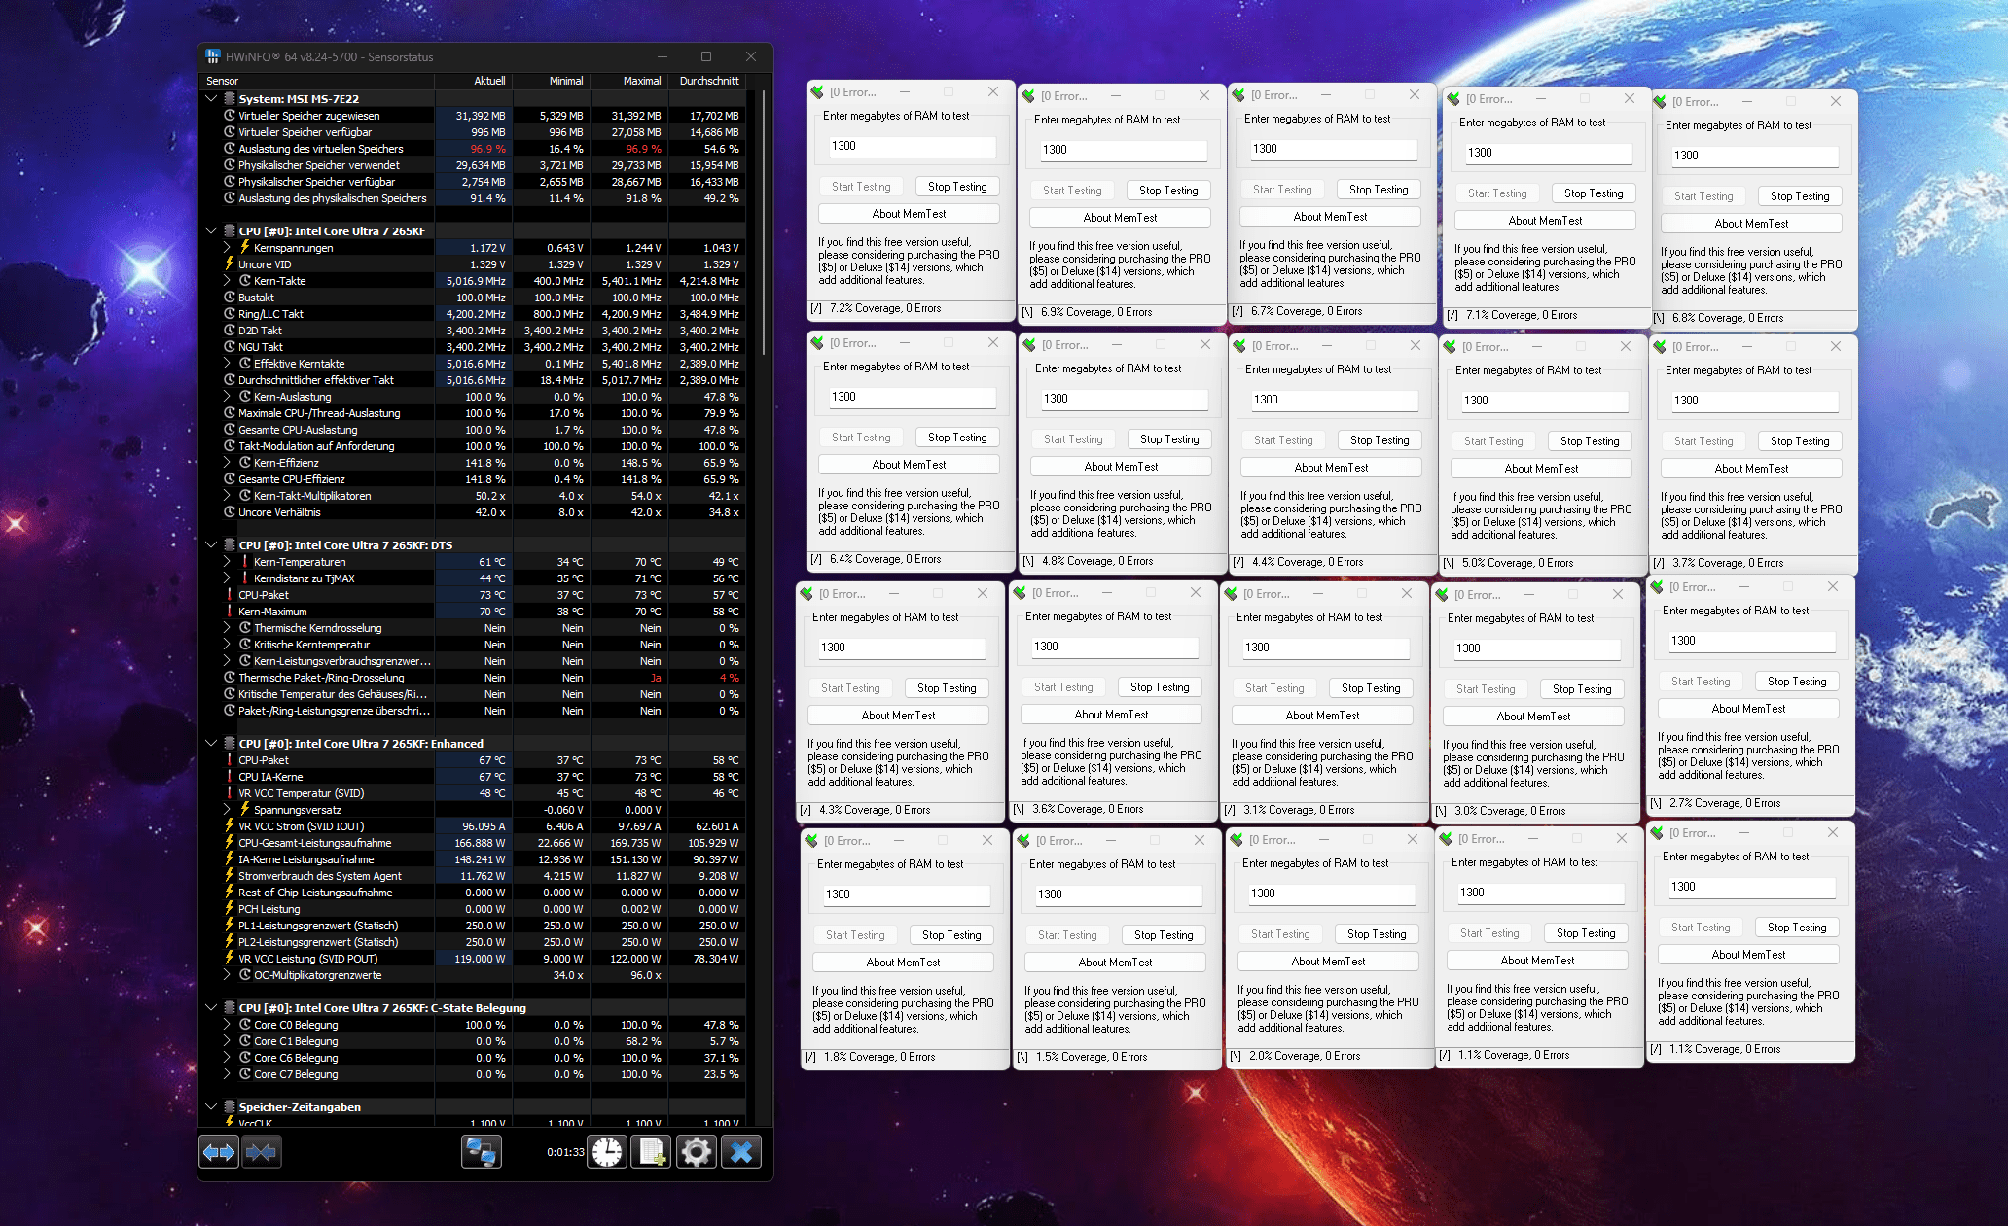Open HWiNFO sensor settings gear icon
This screenshot has height=1226, width=2008.
click(697, 1153)
